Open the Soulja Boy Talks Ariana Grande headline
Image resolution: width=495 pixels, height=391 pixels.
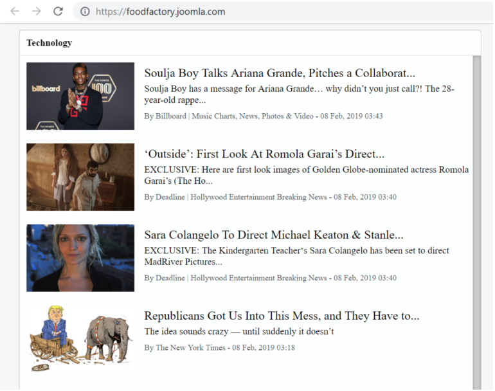point(279,73)
